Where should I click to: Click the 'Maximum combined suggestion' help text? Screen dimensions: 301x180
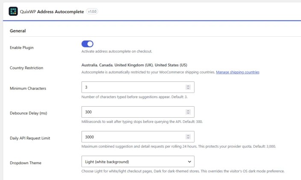(x=179, y=146)
